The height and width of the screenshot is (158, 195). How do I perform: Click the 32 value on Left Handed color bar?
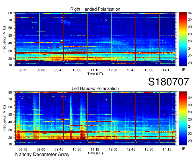tap(190, 98)
